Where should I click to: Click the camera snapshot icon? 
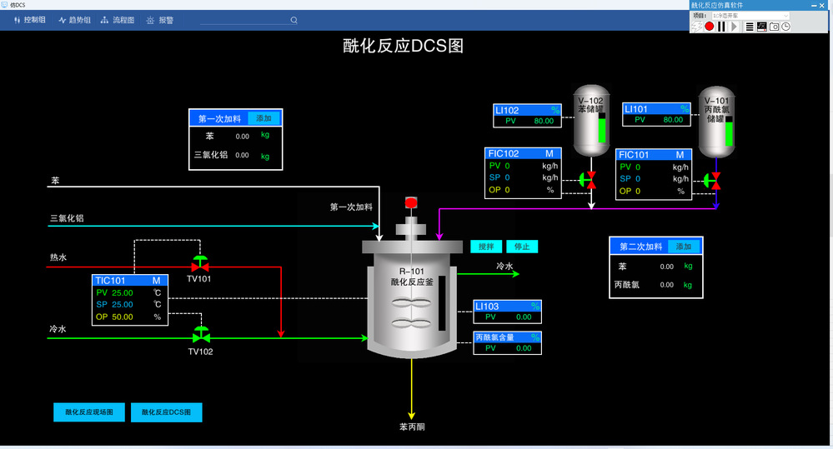[x=774, y=27]
